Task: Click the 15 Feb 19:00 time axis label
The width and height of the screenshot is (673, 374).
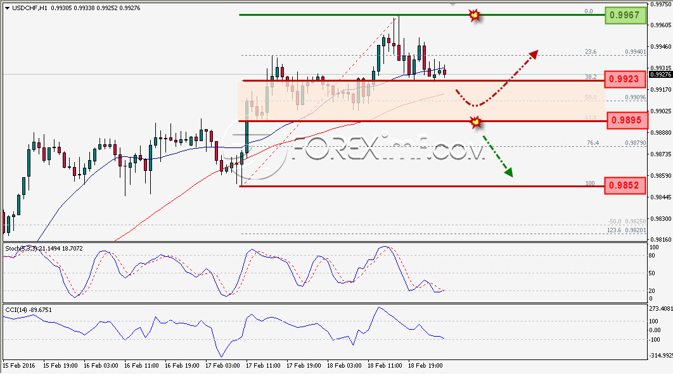Action: point(60,366)
